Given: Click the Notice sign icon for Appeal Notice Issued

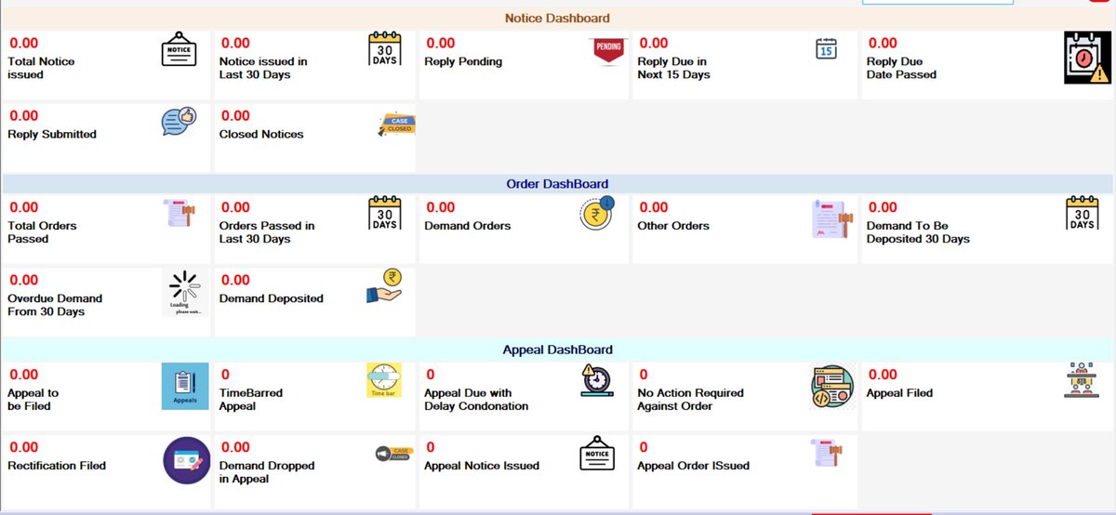Looking at the screenshot, I should point(597,456).
